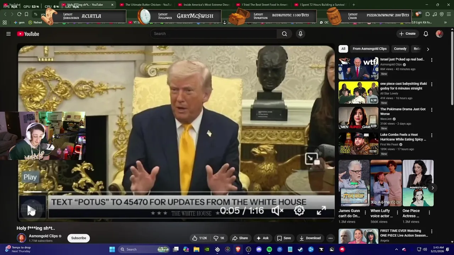Bookmark the page with the bookmark icon
The image size is (454, 255).
point(26,14)
